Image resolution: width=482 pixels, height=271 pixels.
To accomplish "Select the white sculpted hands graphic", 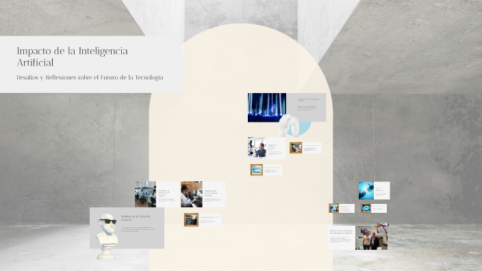I will 288,125.
